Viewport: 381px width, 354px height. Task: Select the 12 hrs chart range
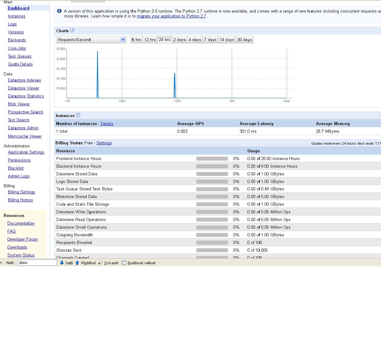150,40
